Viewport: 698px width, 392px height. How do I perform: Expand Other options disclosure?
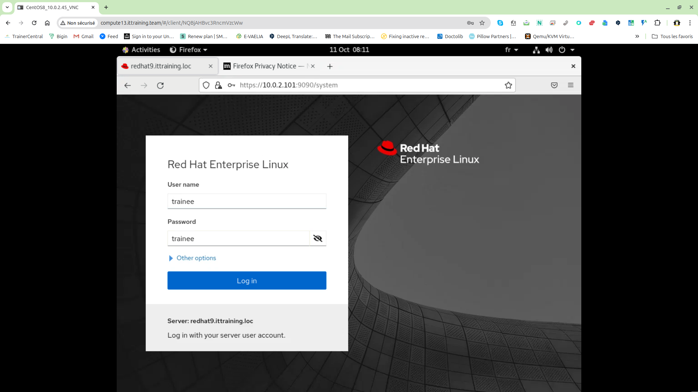193,258
